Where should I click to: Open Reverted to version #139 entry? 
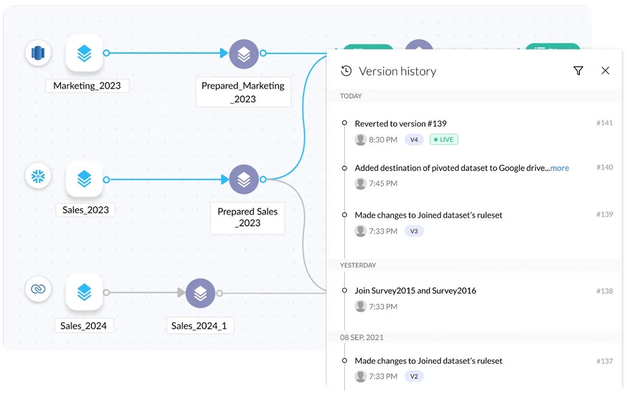(401, 124)
